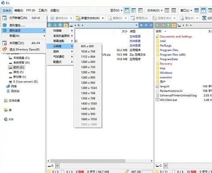Click the second view mode icon after 显示(V)

(x=133, y=11)
